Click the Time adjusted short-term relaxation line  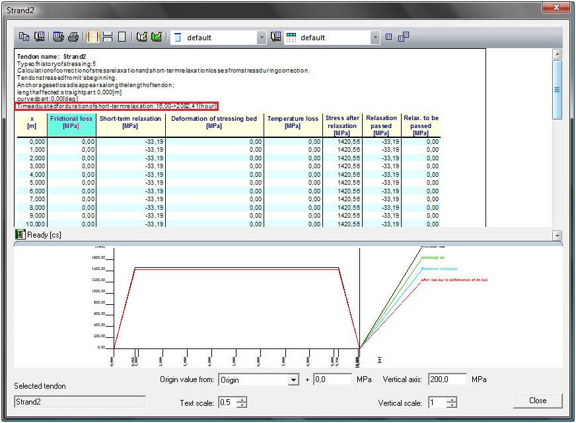[x=116, y=106]
